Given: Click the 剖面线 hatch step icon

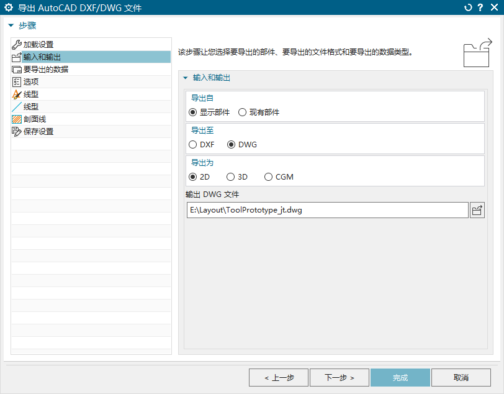Looking at the screenshot, I should (x=17, y=119).
